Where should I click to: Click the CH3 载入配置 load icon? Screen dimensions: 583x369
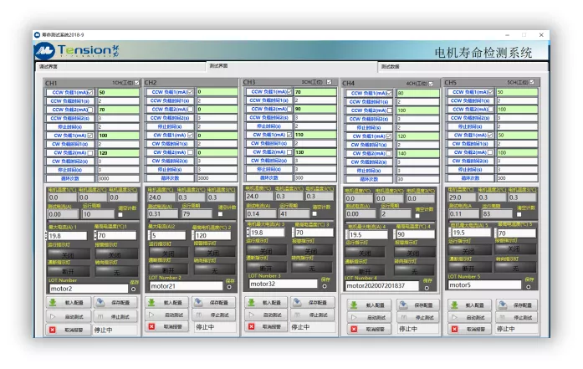(x=252, y=302)
